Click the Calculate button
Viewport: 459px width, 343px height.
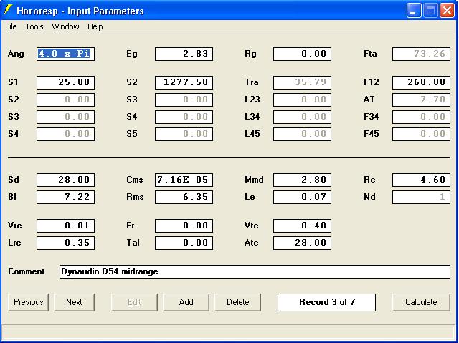[421, 302]
